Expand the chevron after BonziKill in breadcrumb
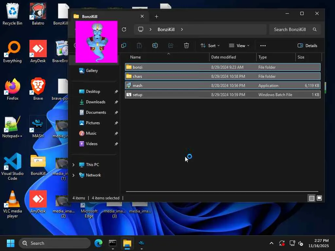This screenshot has height=251, width=335. [182, 29]
